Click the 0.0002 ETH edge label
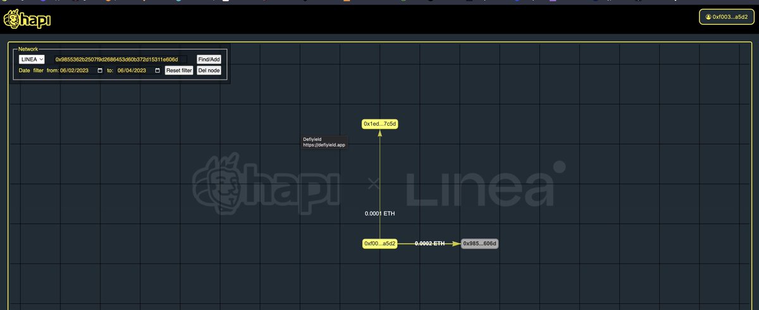 [429, 243]
